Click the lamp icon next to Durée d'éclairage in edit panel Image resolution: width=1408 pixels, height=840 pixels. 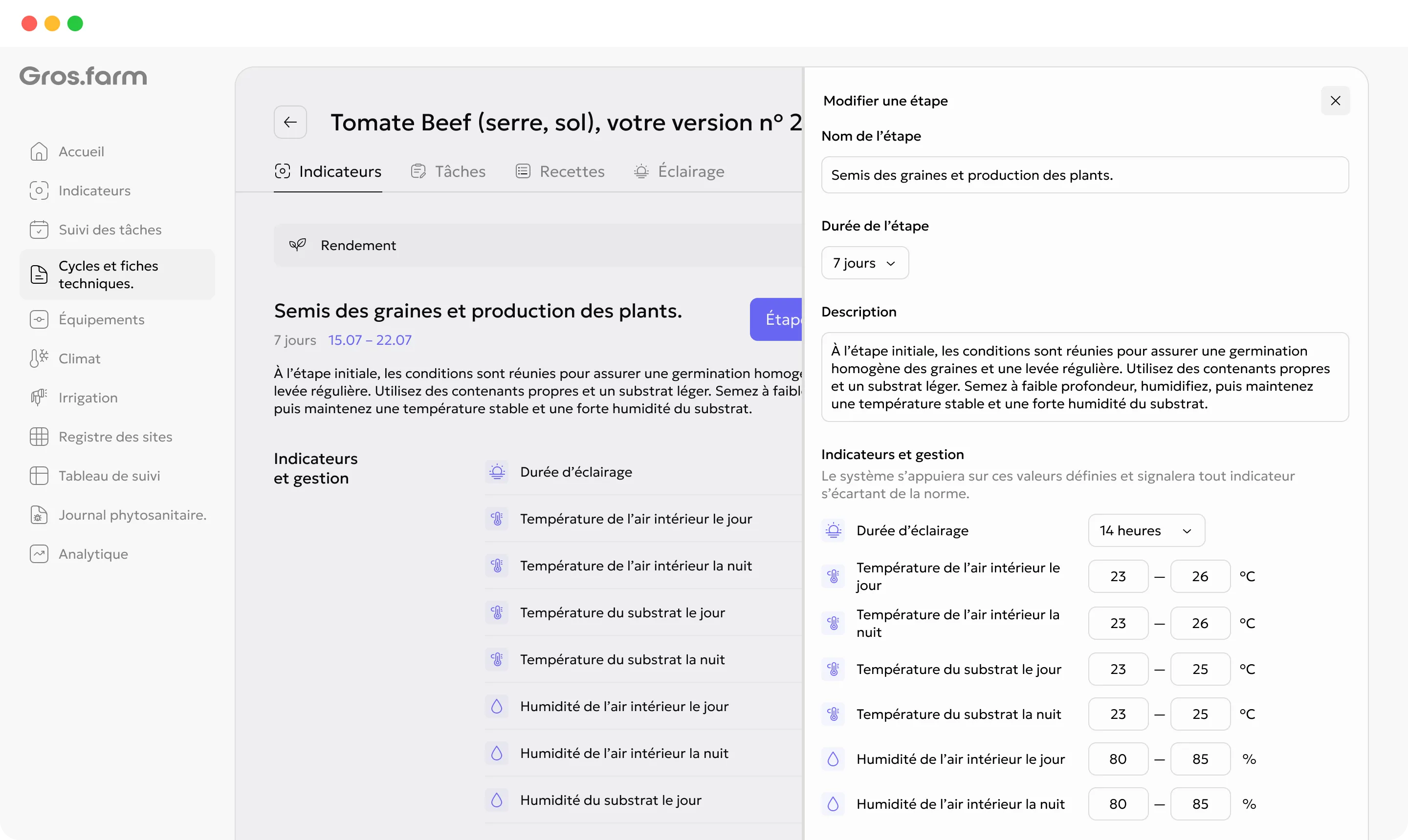(x=833, y=531)
